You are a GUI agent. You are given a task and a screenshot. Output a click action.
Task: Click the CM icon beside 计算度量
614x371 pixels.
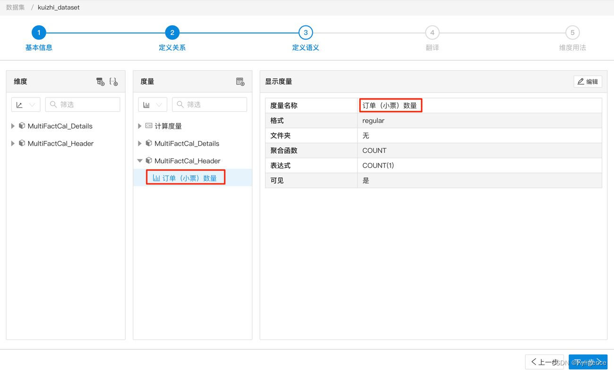click(x=149, y=126)
